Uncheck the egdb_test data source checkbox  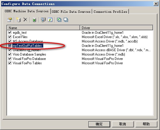[x=10, y=33]
